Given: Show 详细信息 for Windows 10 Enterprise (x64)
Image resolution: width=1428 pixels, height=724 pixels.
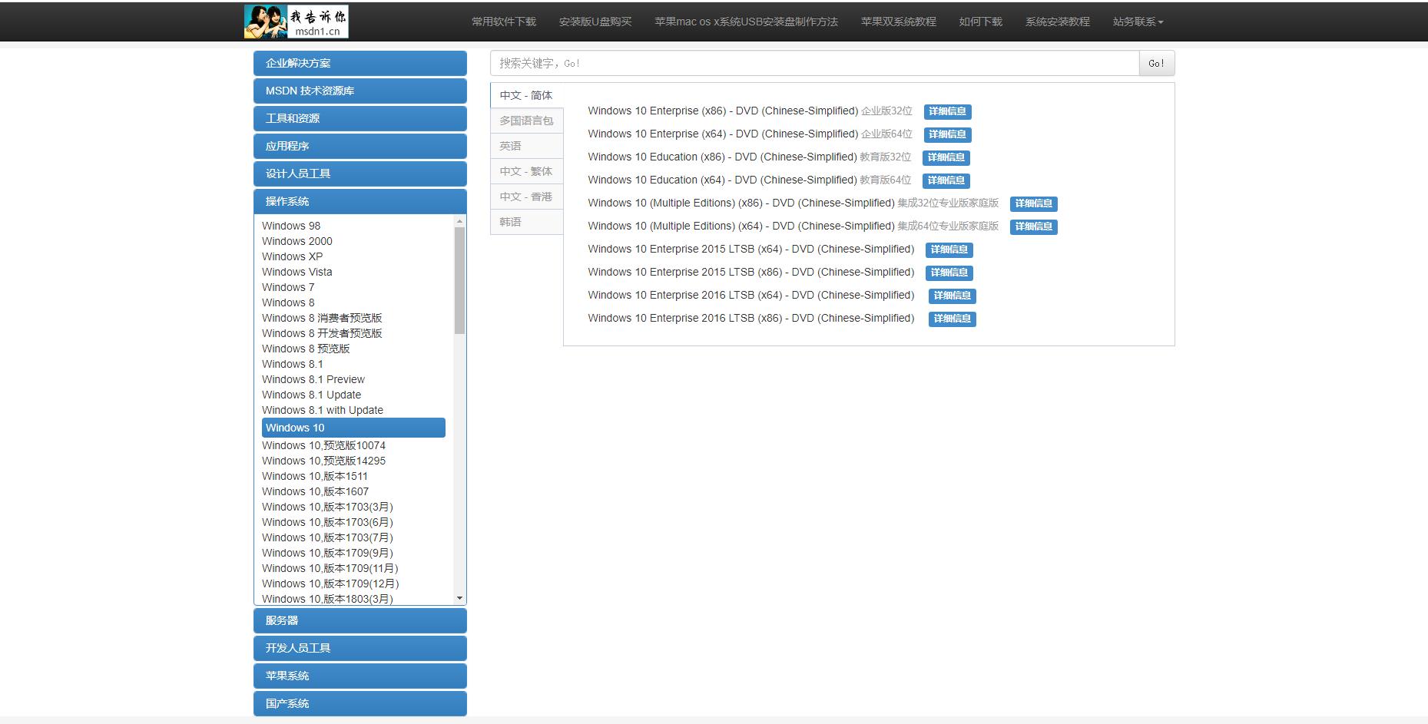Looking at the screenshot, I should (948, 134).
